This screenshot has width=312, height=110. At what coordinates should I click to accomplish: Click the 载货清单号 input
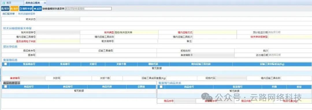pyautogui.click(x=136, y=41)
